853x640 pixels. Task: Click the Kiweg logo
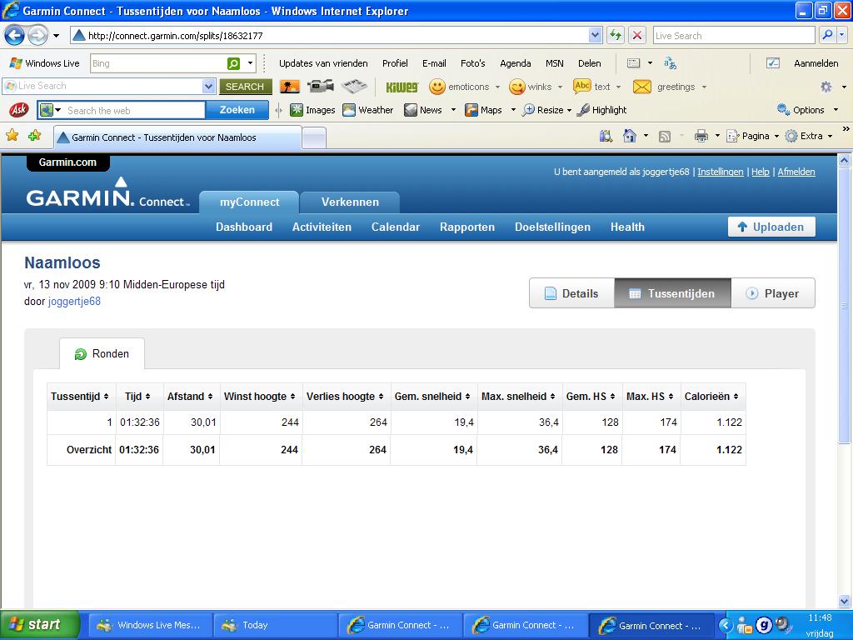tap(402, 87)
